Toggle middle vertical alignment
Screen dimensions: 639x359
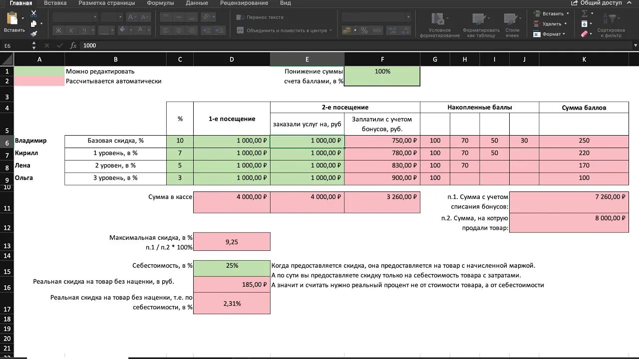click(179, 17)
